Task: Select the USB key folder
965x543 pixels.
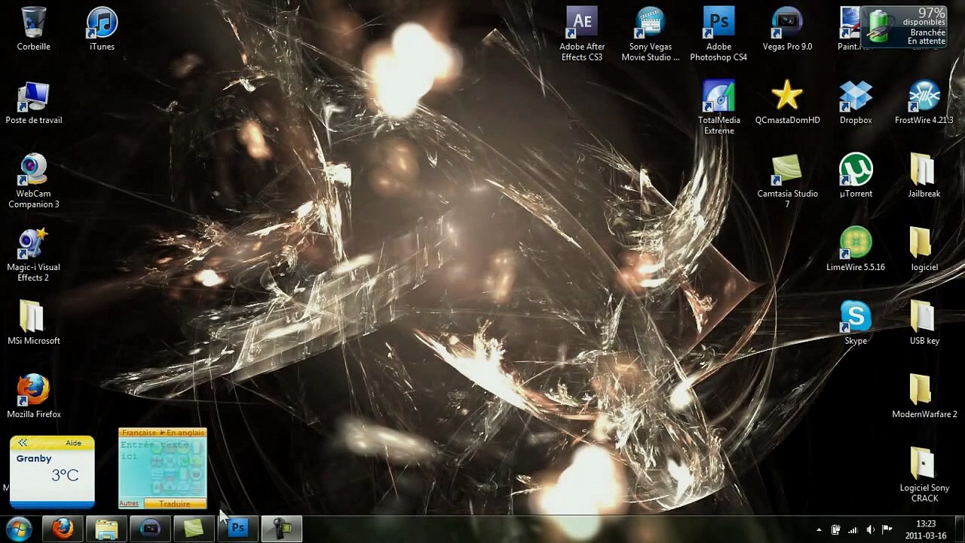Action: [x=924, y=323]
